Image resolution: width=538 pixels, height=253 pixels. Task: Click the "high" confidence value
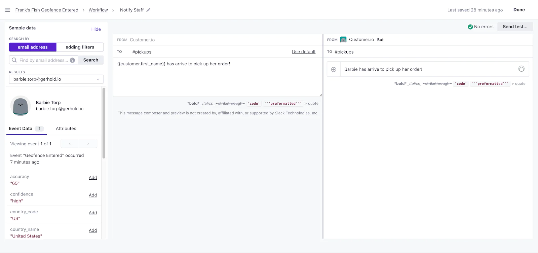17,201
